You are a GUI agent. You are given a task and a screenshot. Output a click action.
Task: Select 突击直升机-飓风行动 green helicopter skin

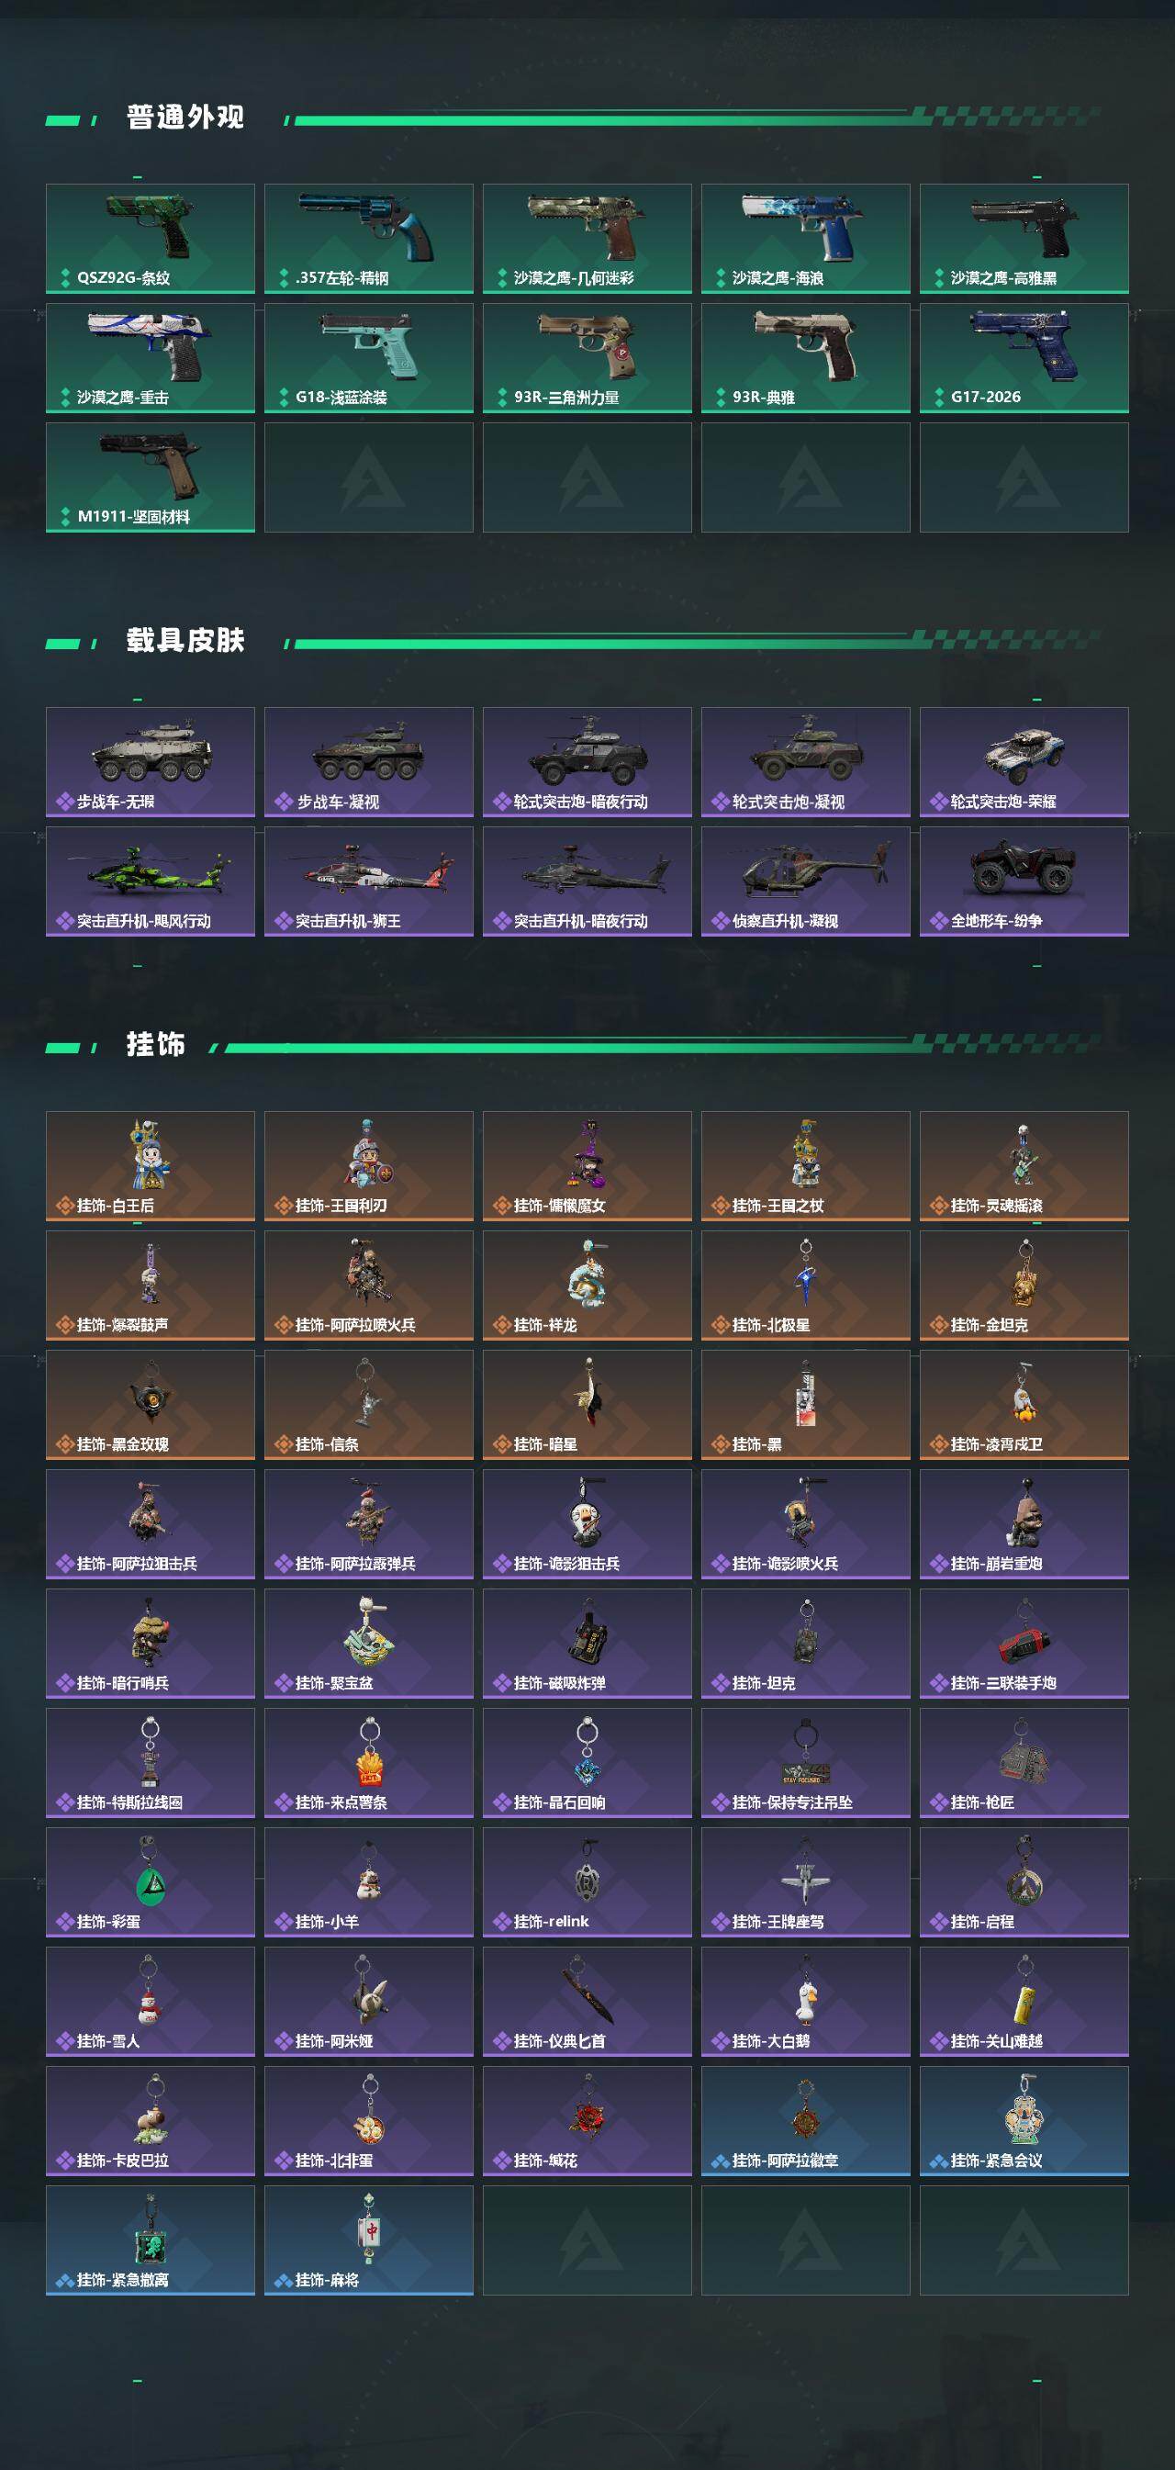151,882
